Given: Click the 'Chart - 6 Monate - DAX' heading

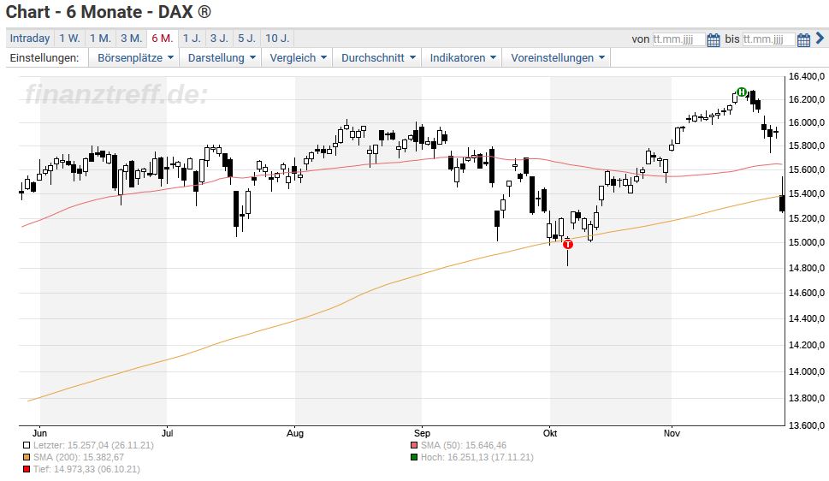Looking at the screenshot, I should click(x=109, y=12).
